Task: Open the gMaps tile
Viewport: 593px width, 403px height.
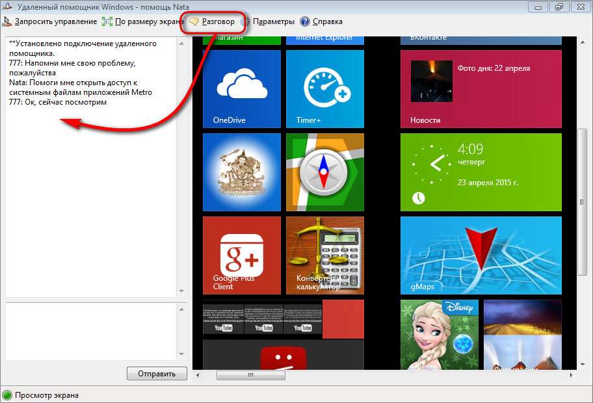Action: 481,255
